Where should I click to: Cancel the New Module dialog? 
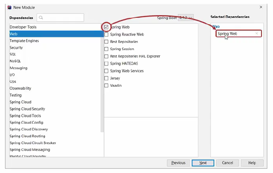tap(227, 163)
